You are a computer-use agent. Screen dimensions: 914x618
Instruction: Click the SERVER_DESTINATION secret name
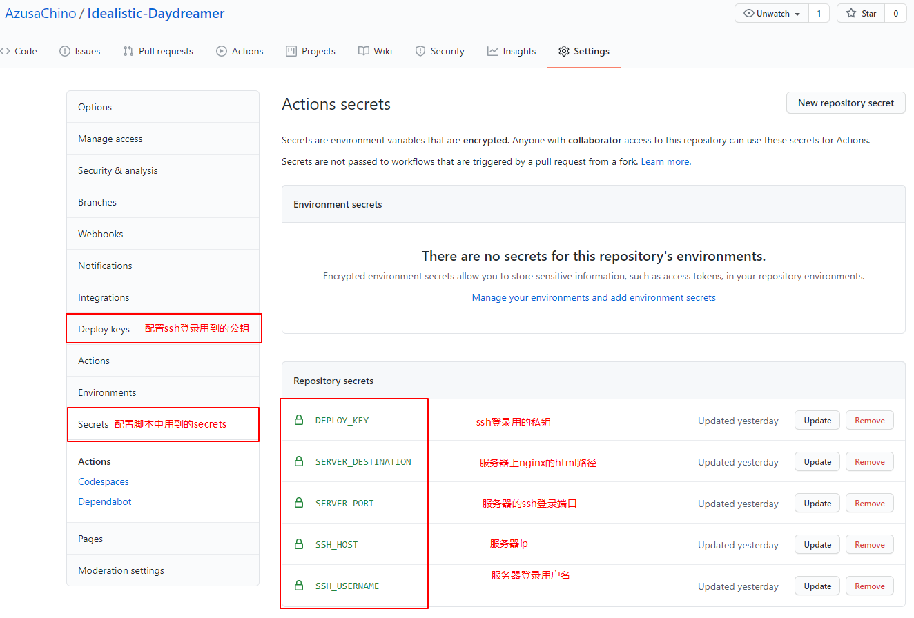click(x=363, y=462)
